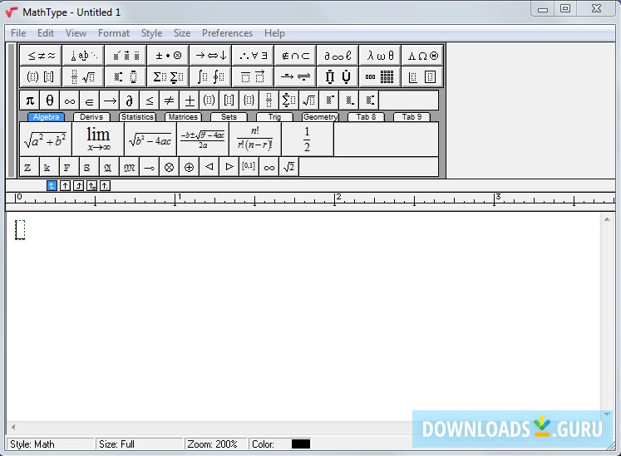Open the labeled arrow templates palette
621x456 pixels.
coord(296,76)
